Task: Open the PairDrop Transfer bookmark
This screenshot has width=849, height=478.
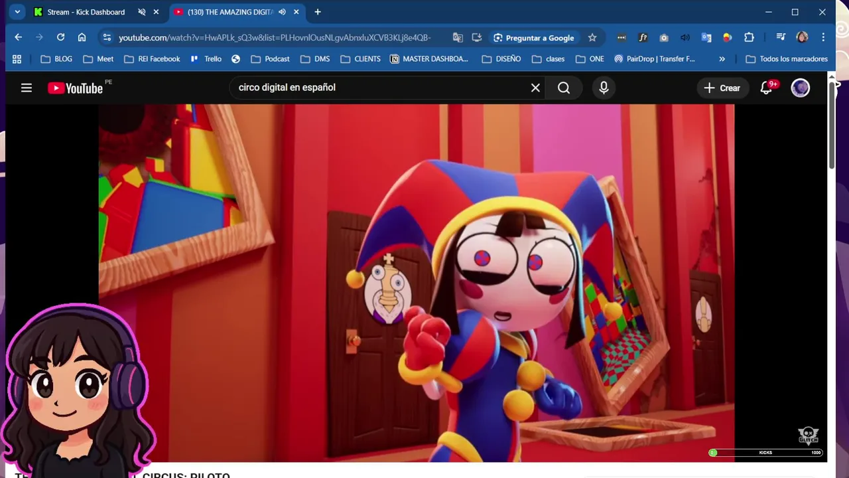Action: pos(655,59)
